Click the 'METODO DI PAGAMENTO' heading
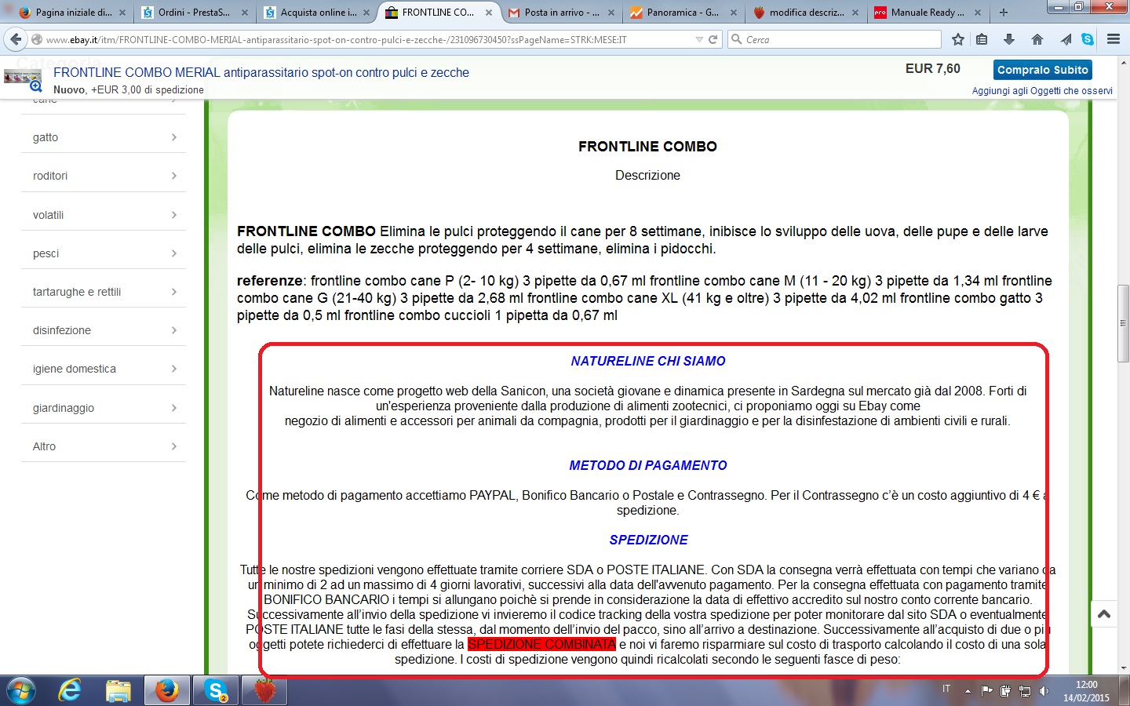Image resolution: width=1130 pixels, height=706 pixels. (x=648, y=466)
